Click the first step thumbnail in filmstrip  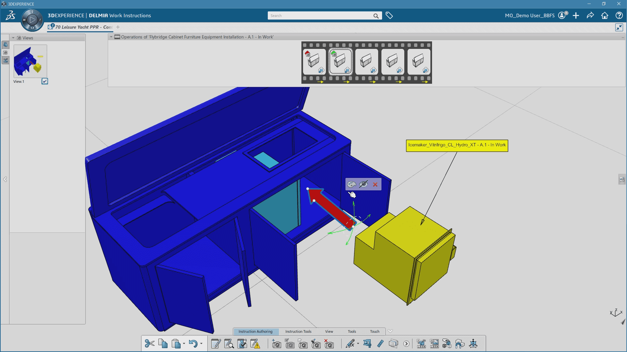point(314,61)
